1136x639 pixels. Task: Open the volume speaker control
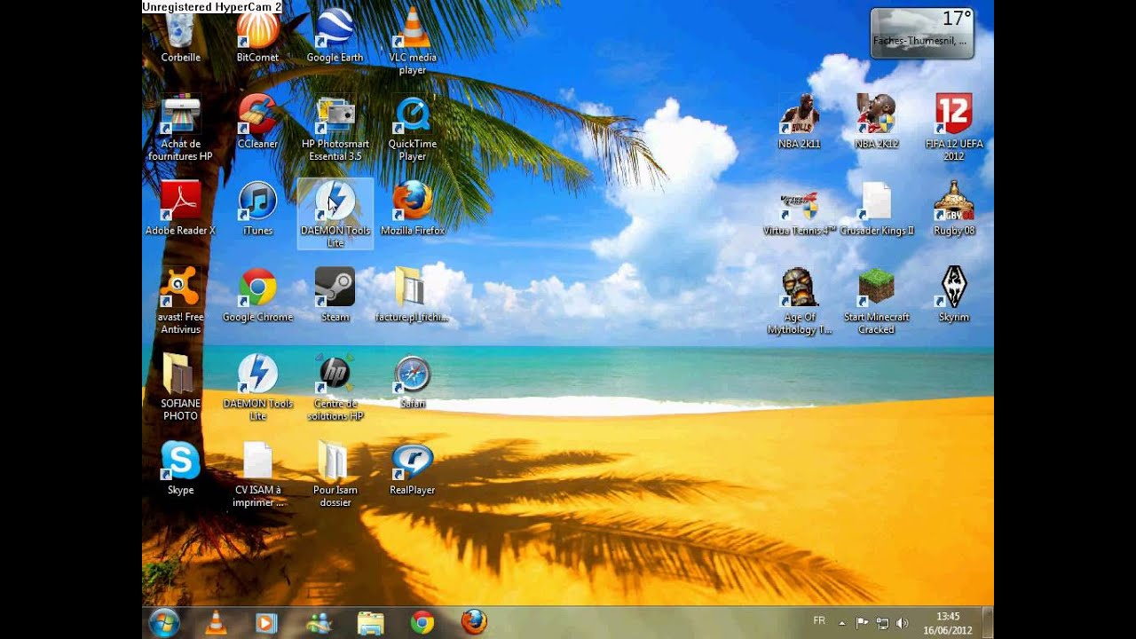pyautogui.click(x=903, y=623)
